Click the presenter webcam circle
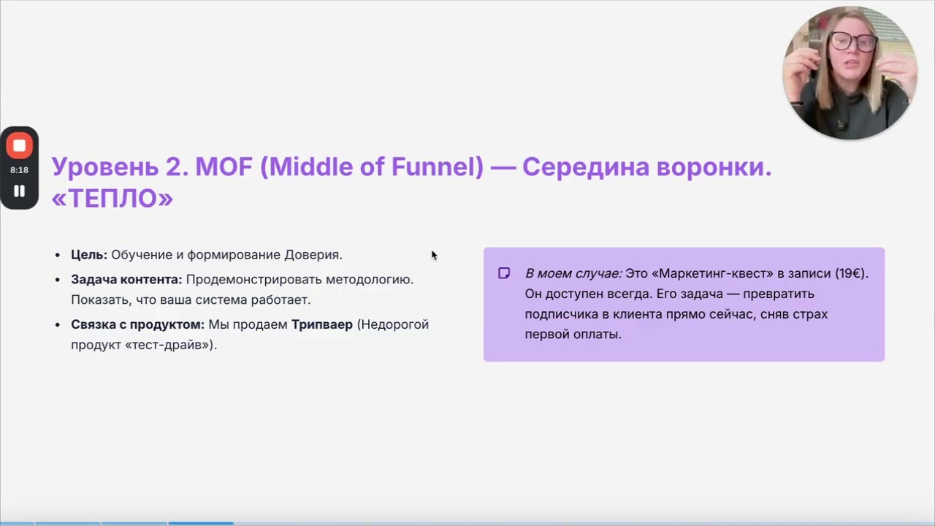This screenshot has height=526, width=935. point(850,72)
